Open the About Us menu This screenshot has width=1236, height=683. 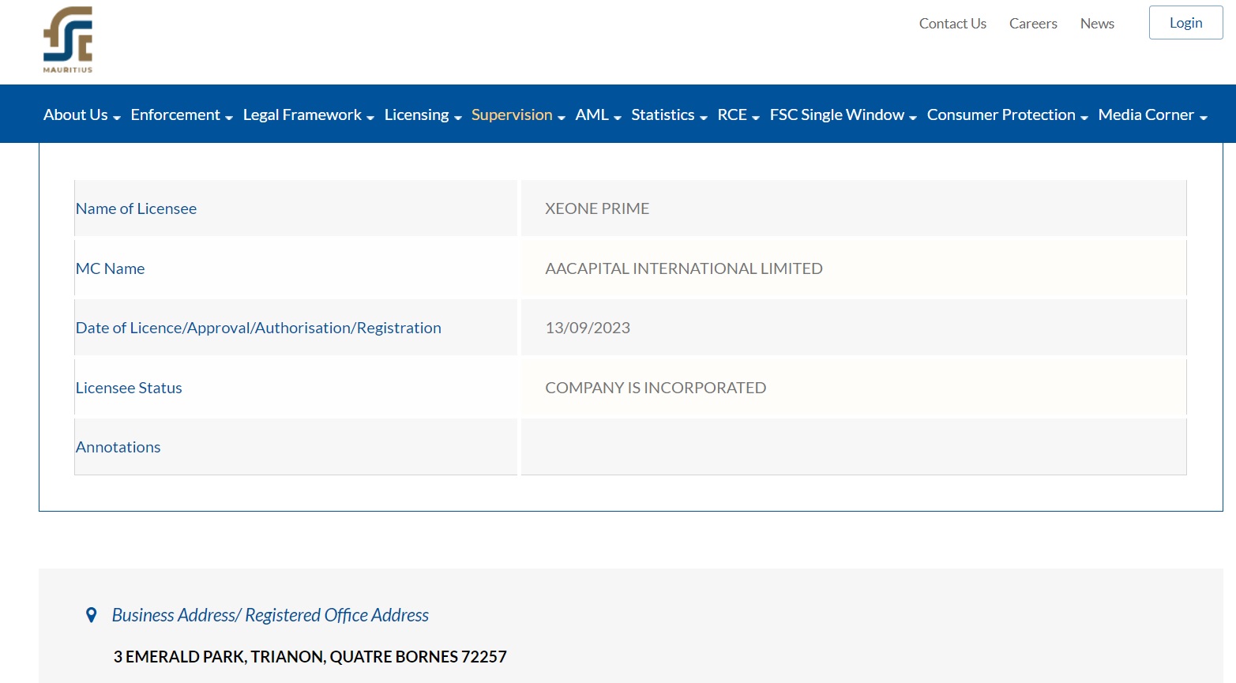point(76,114)
